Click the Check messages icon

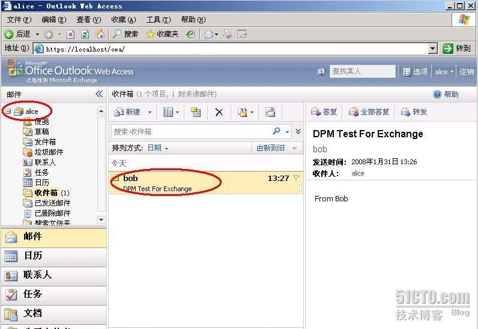[270, 112]
